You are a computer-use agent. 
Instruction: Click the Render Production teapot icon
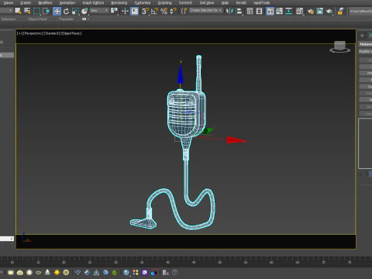pyautogui.click(x=329, y=11)
